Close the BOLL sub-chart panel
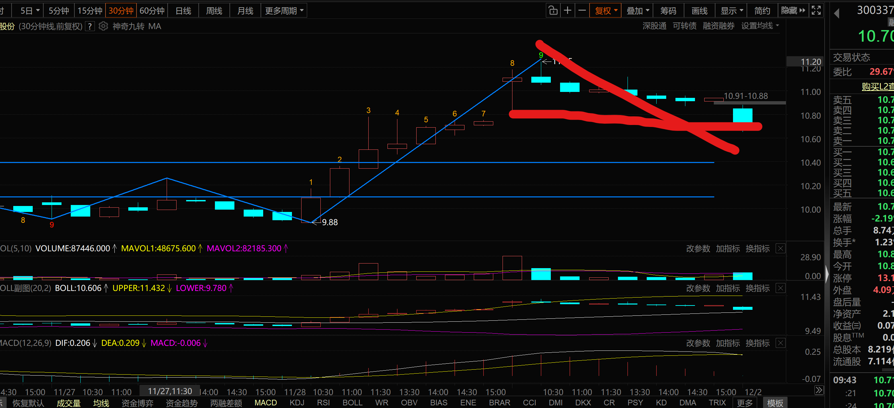Image resolution: width=894 pixels, height=408 pixels. [x=781, y=288]
